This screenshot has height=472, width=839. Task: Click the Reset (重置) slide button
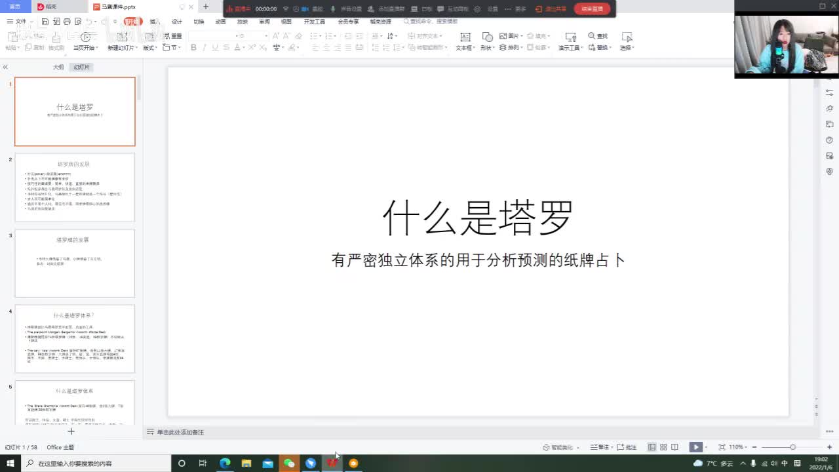coord(173,36)
